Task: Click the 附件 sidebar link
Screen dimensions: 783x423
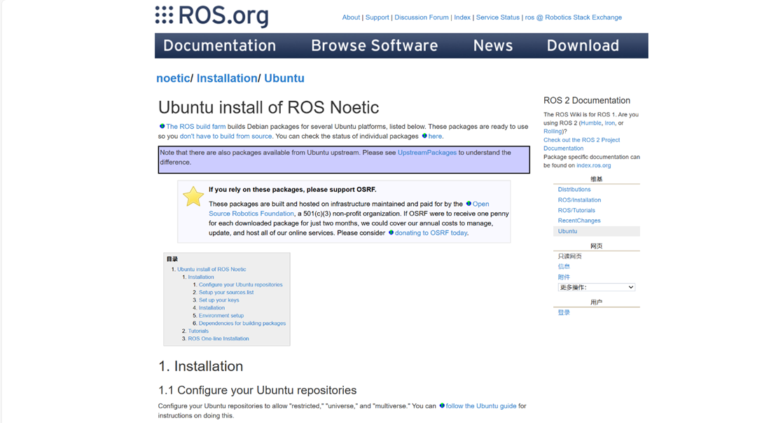Action: (564, 277)
